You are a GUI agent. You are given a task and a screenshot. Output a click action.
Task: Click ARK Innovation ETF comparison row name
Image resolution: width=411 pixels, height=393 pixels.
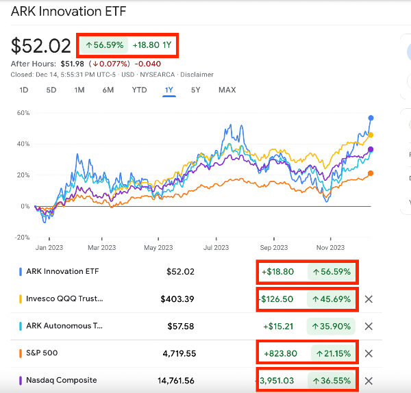pyautogui.click(x=62, y=271)
